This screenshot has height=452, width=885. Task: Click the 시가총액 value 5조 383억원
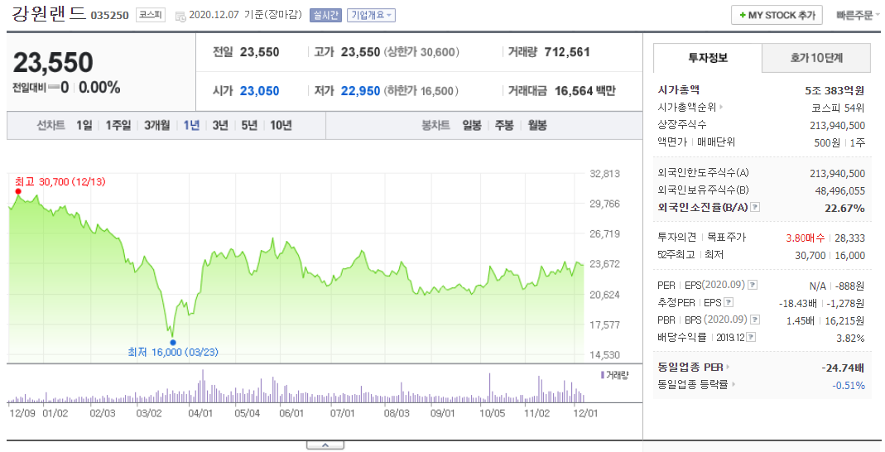click(x=834, y=90)
